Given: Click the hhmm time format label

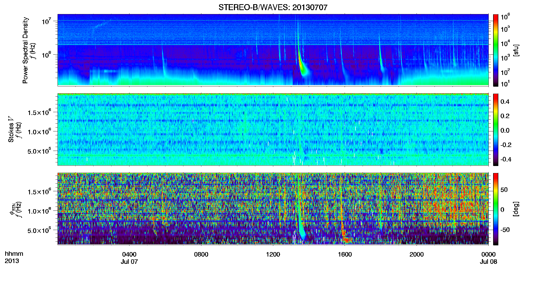Looking at the screenshot, I should [x=14, y=254].
